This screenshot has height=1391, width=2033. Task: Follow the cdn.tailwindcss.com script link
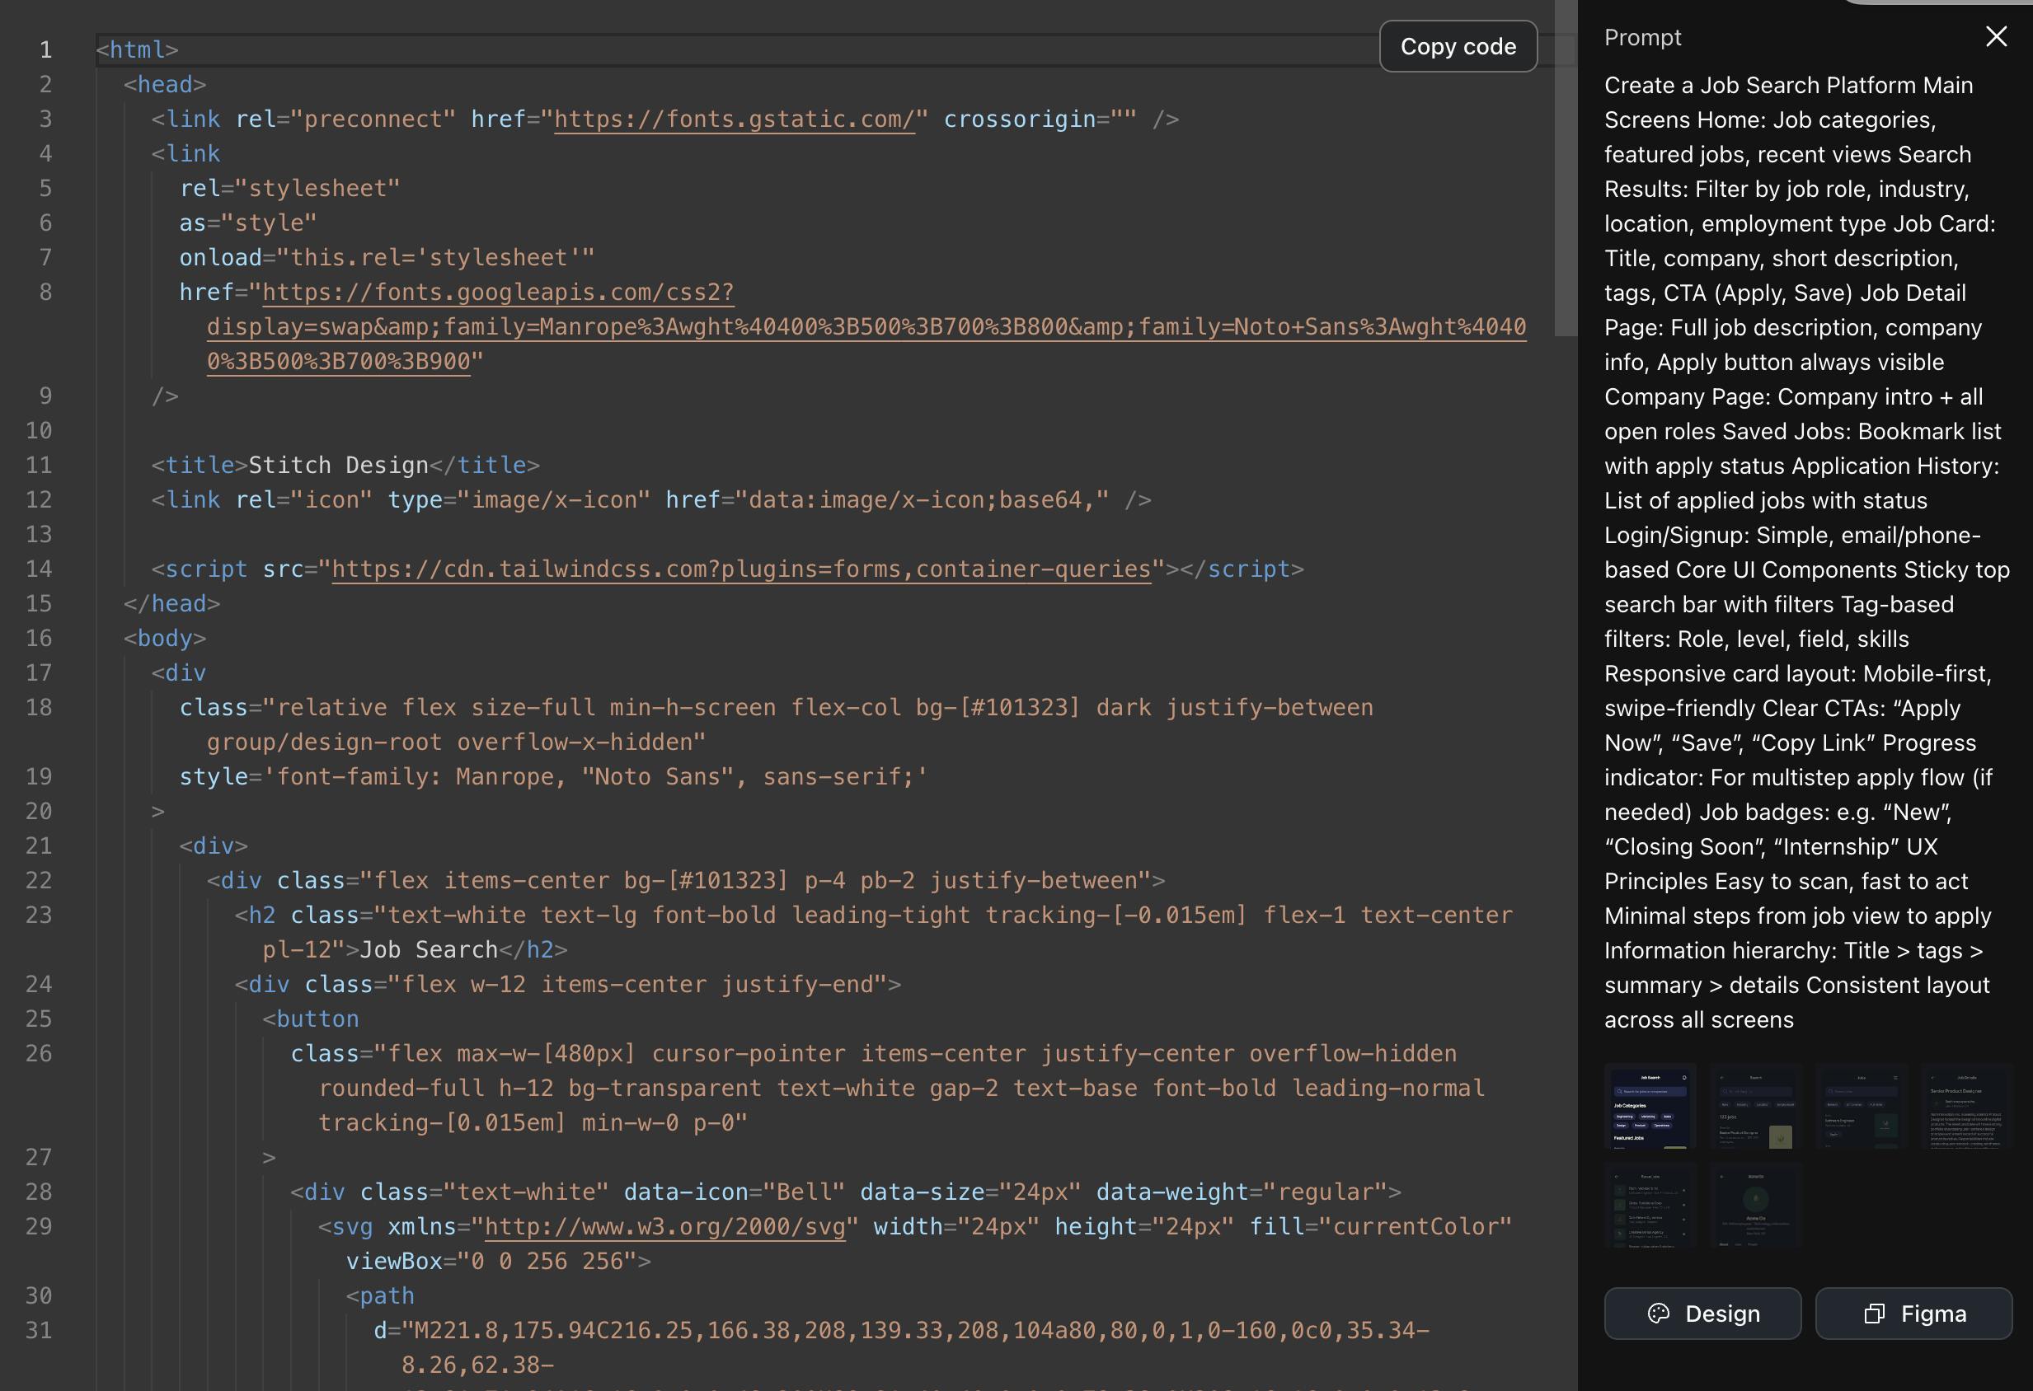[741, 569]
